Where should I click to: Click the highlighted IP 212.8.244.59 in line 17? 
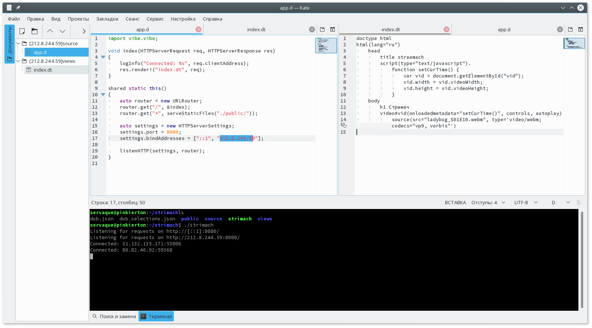tap(237, 138)
